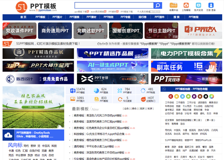This screenshot has width=224, height=160.
Task: Select the multicolor filter circle
Action: pos(212,96)
